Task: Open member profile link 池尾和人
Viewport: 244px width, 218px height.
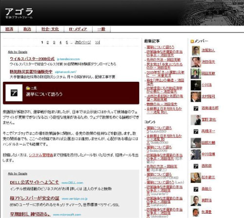Action: point(208,50)
